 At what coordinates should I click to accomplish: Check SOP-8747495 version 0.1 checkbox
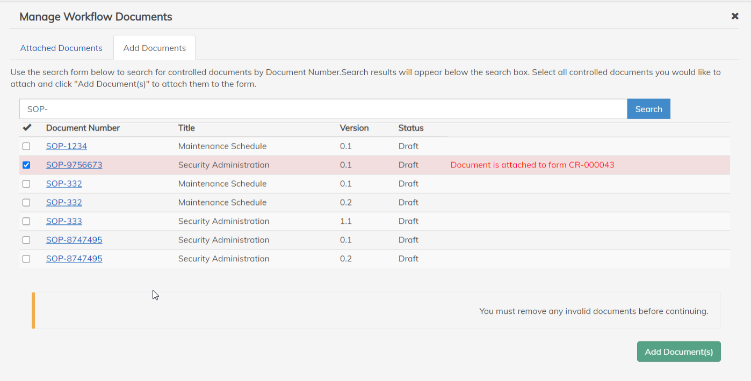(26, 240)
